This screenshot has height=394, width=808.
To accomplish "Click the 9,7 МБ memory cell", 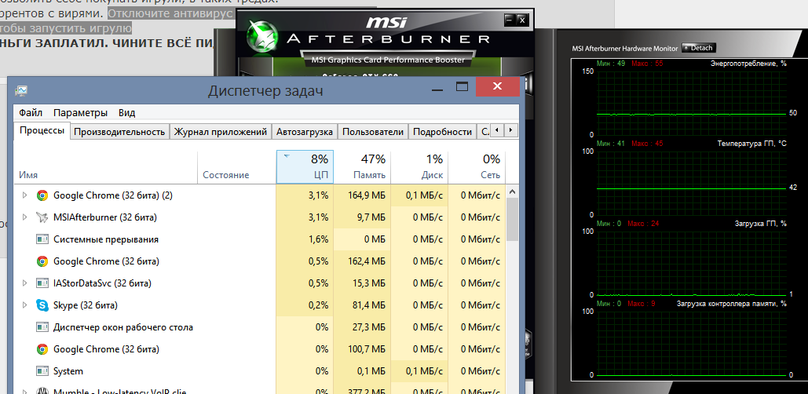I will (362, 217).
